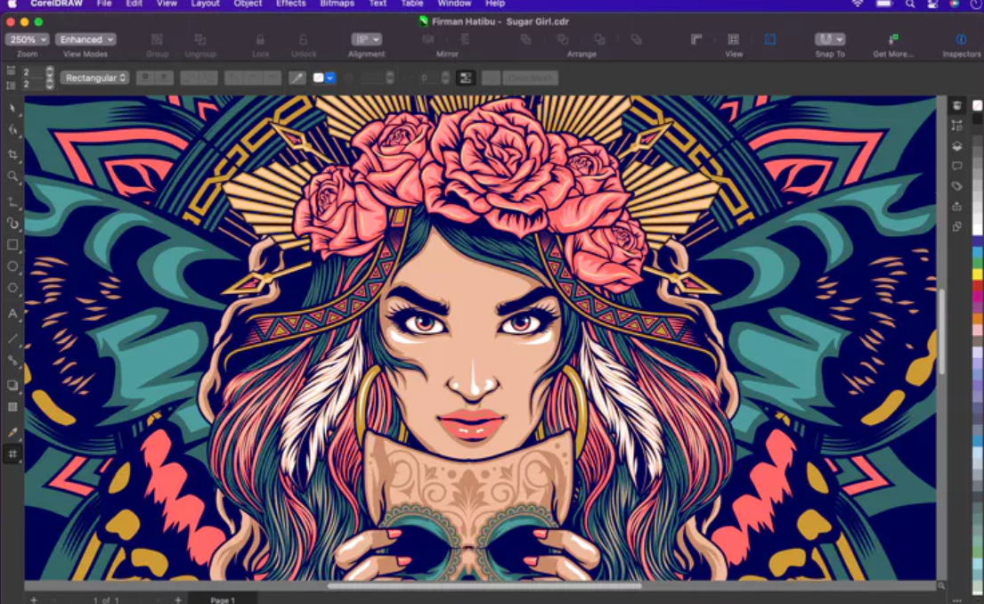The image size is (984, 604).
Task: Select the Shape edit tool
Action: tap(12, 130)
